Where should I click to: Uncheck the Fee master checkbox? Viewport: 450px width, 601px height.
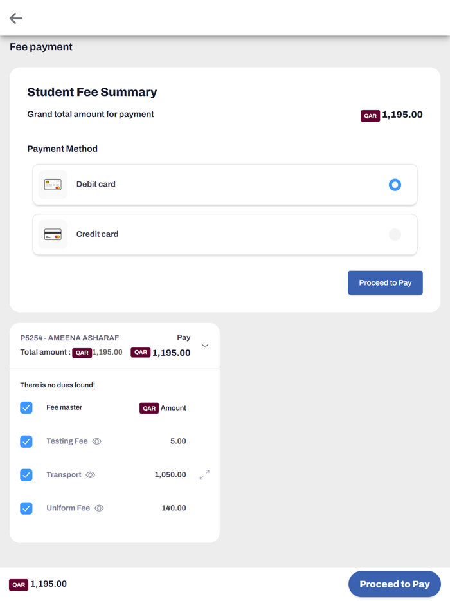coord(26,408)
